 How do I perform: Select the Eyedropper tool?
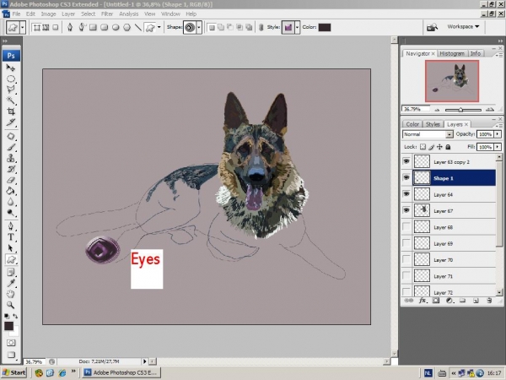pos(11,283)
